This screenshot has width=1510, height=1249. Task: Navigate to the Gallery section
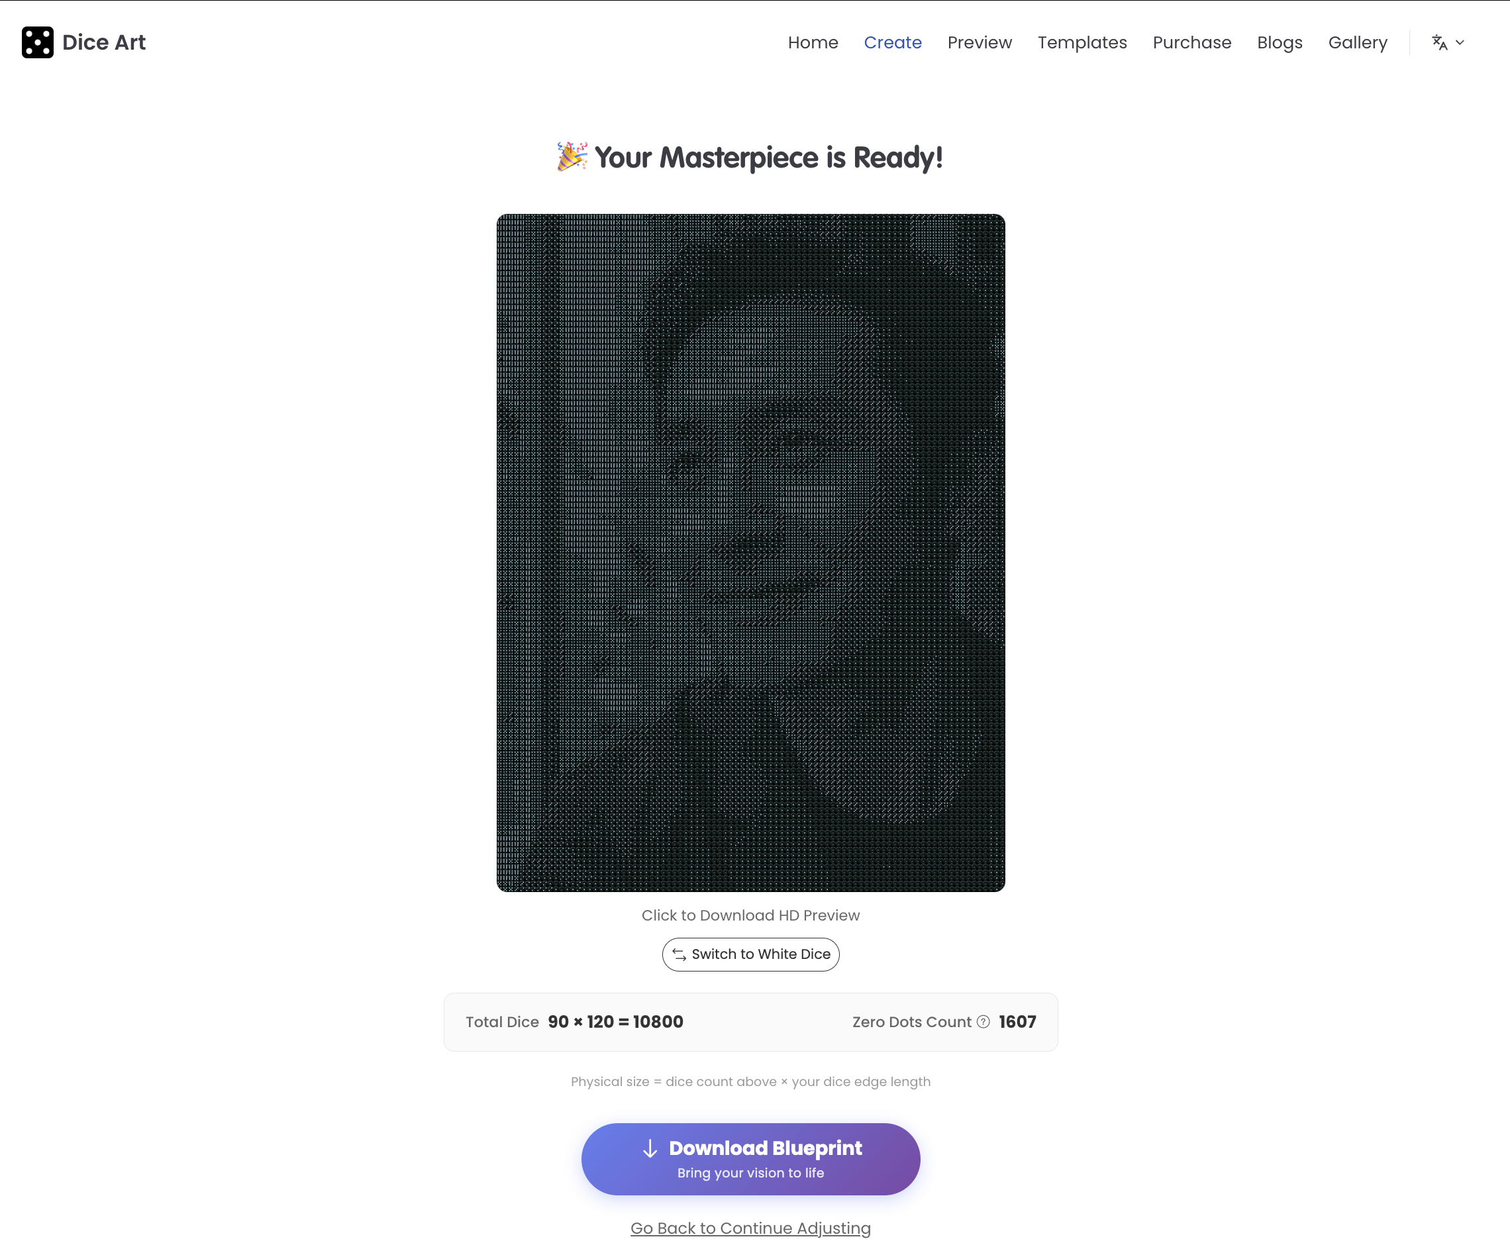point(1358,42)
